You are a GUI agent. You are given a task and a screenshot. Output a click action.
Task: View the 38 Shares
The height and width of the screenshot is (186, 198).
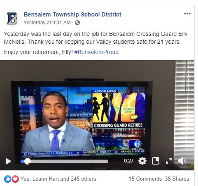(x=177, y=179)
